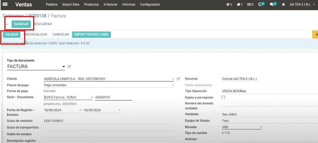Click the Guías de remisión input field
The width and height of the screenshot is (318, 143).
click(108, 121)
